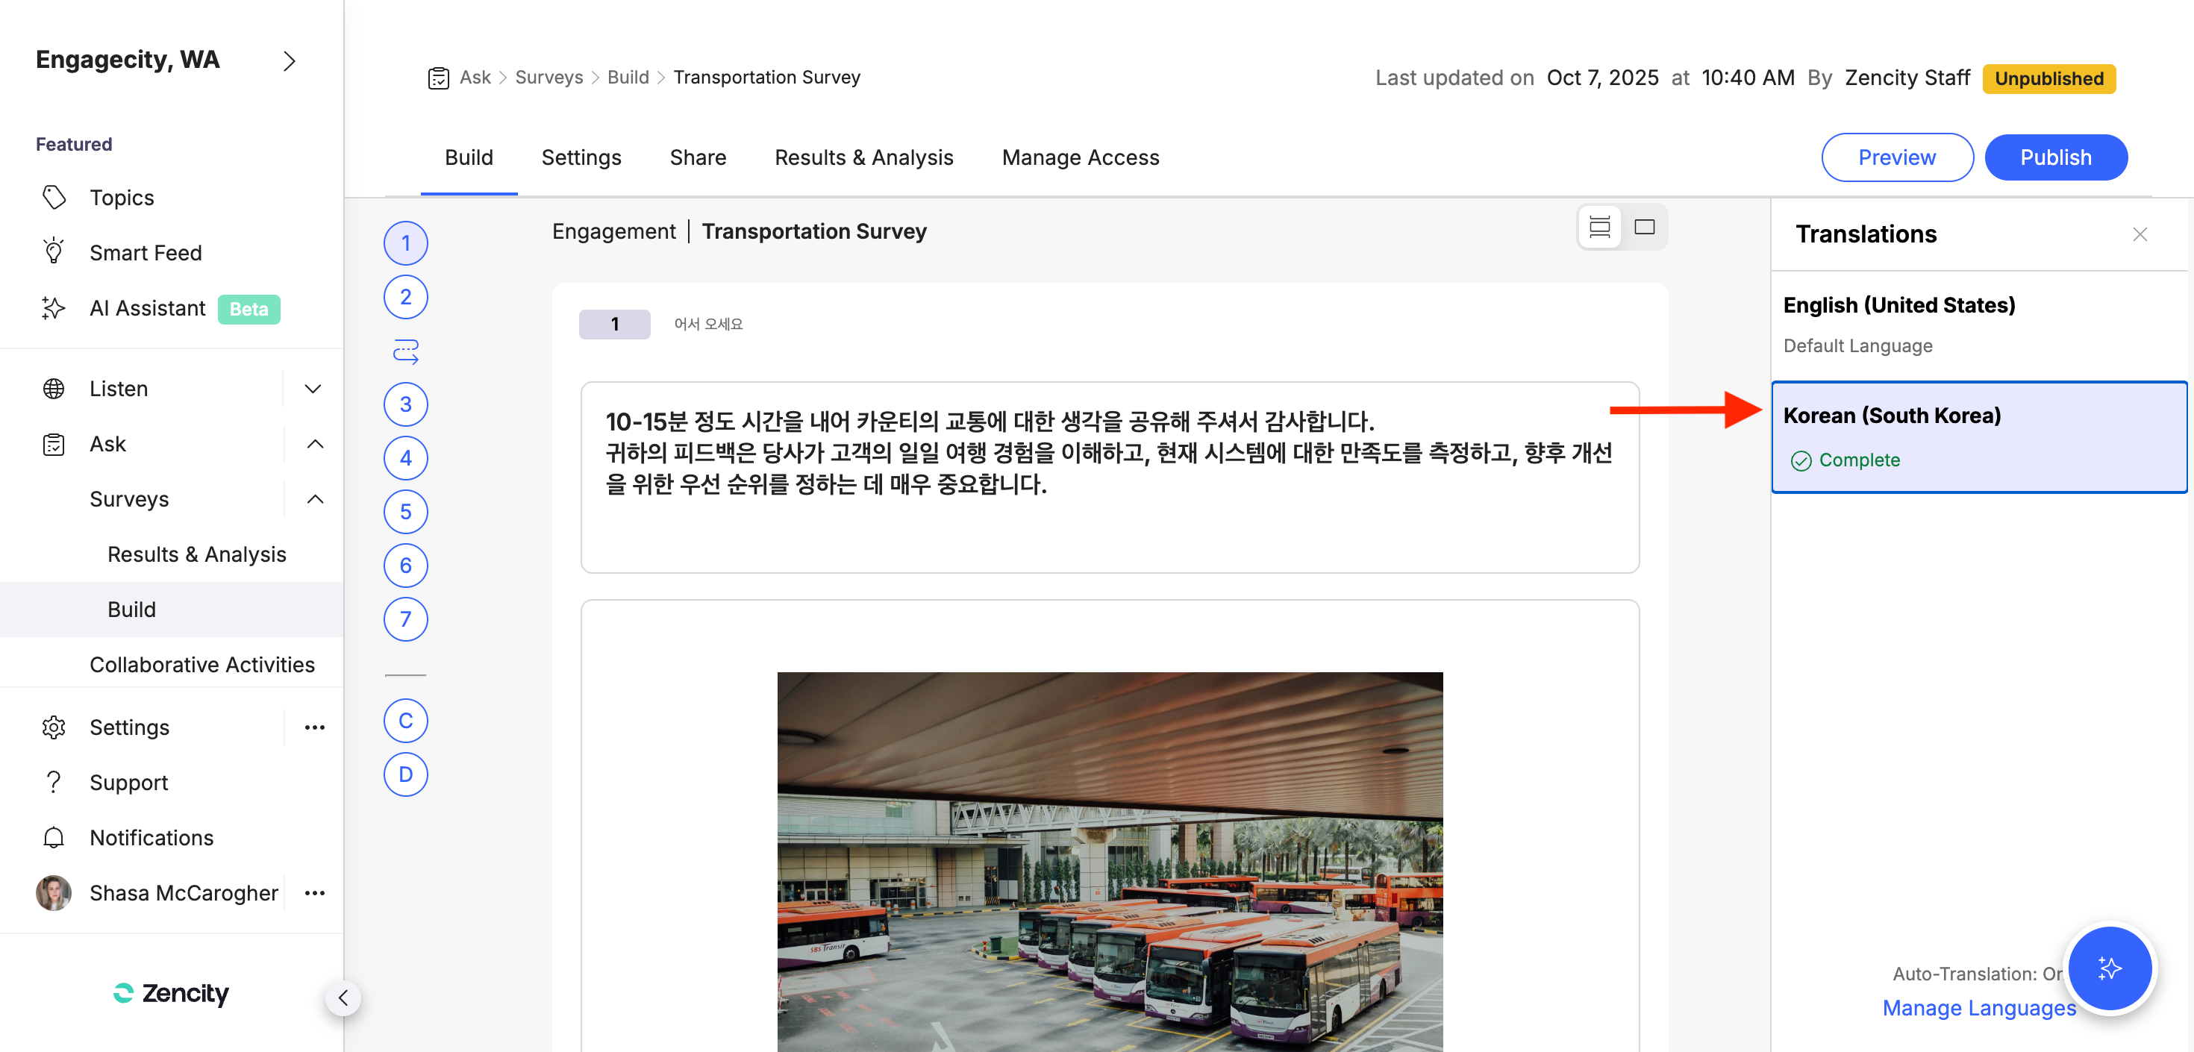
Task: Open the AI assistant floating sparkle button
Action: click(x=2109, y=968)
